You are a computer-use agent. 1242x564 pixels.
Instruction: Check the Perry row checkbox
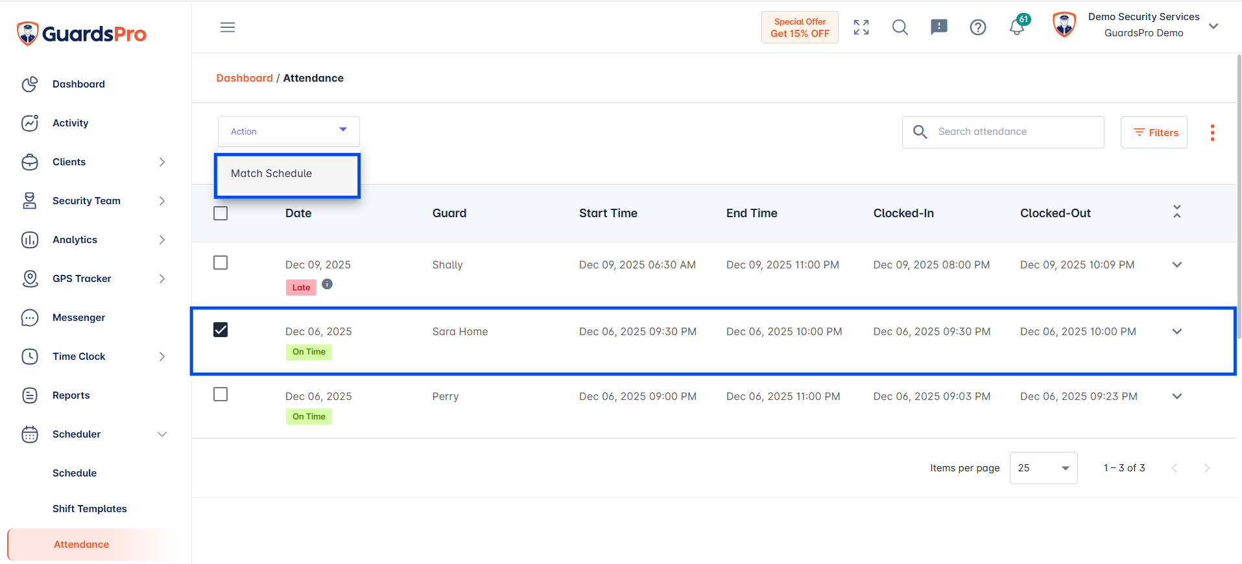click(221, 394)
